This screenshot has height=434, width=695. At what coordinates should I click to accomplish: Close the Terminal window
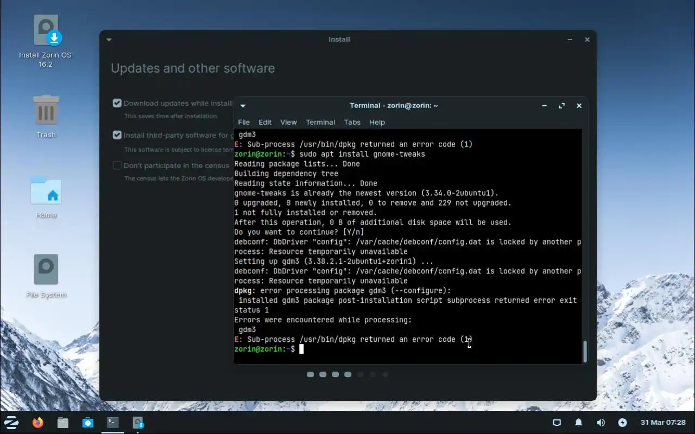pyautogui.click(x=579, y=106)
